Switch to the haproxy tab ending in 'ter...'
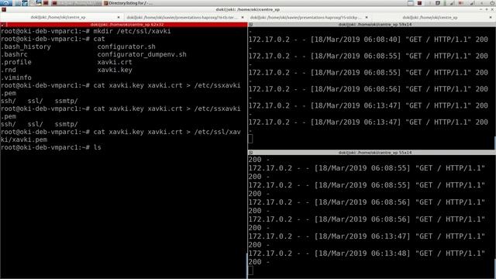496x279 pixels. [x=185, y=17]
